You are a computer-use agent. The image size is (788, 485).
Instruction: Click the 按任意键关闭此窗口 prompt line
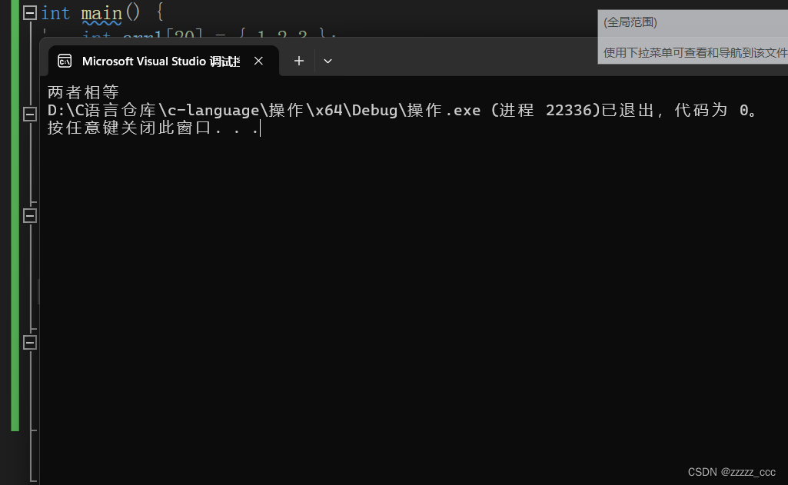coord(153,128)
